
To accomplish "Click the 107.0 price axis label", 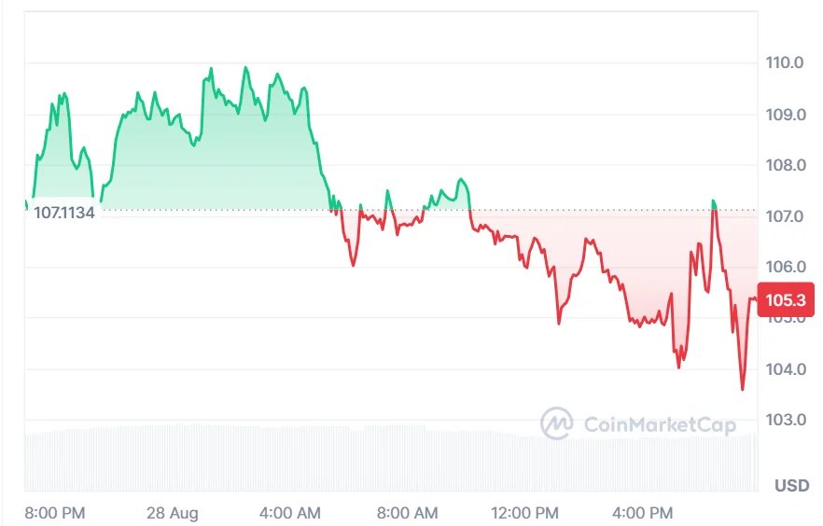I will [x=786, y=216].
